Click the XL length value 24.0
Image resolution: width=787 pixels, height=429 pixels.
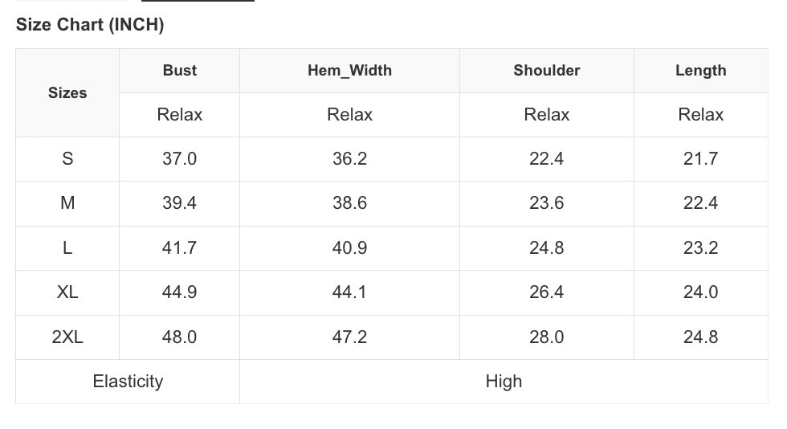pyautogui.click(x=700, y=292)
